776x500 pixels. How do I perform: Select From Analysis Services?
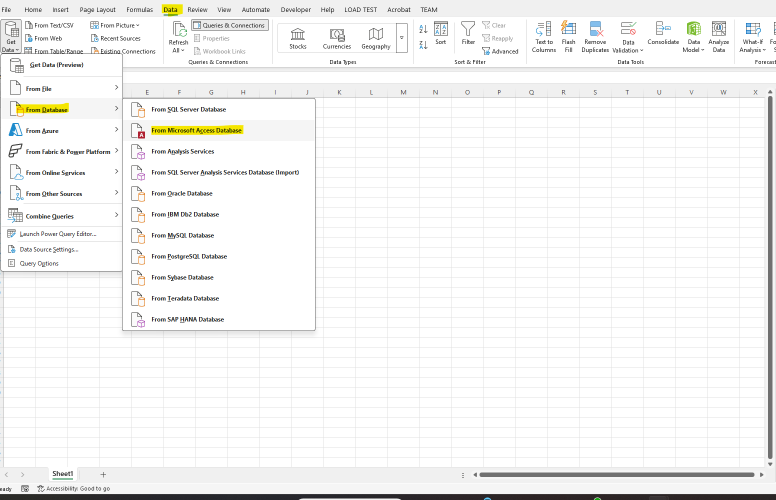point(219,151)
